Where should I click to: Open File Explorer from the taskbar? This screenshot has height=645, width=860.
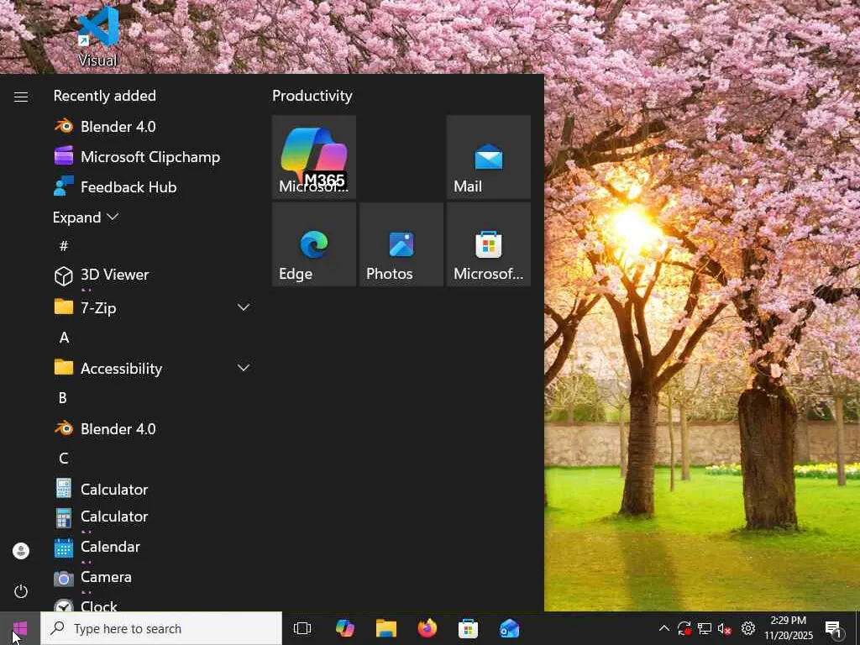point(386,628)
